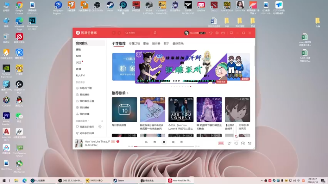Open the skin theme shirt icon in title bar
Viewport: 328px width, 184px height.
(211, 33)
